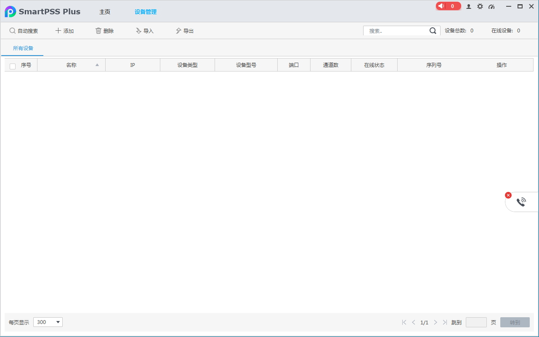Click 删除 trash button
539x337 pixels.
pyautogui.click(x=104, y=31)
